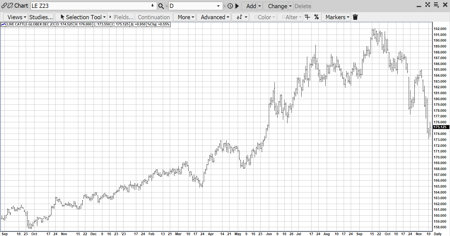Click the right-pointing expander before Fields
The width and height of the screenshot is (450, 236).
(x=110, y=17)
